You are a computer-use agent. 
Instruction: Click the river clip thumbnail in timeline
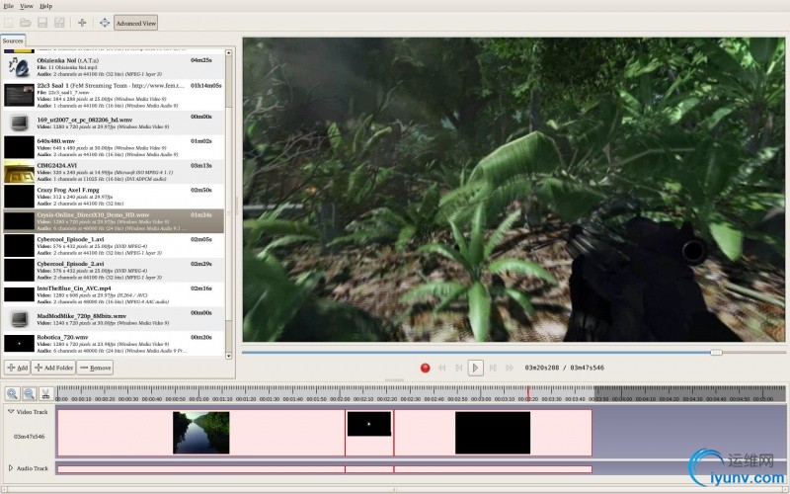pos(200,433)
